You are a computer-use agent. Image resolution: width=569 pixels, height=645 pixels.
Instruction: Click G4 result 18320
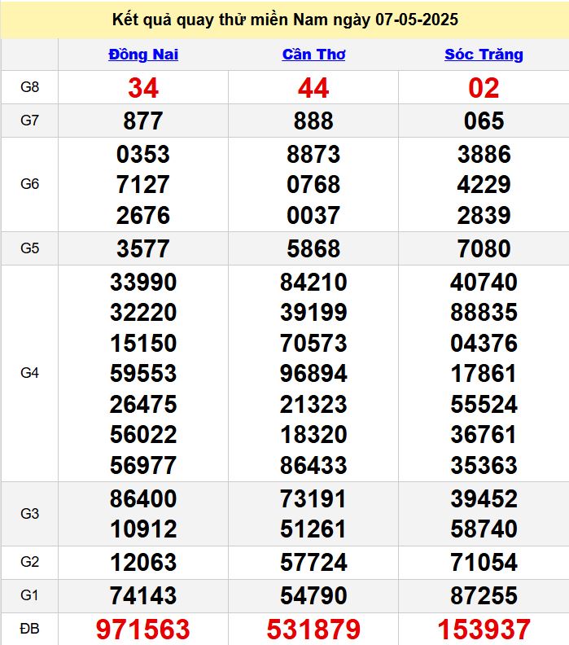313,434
